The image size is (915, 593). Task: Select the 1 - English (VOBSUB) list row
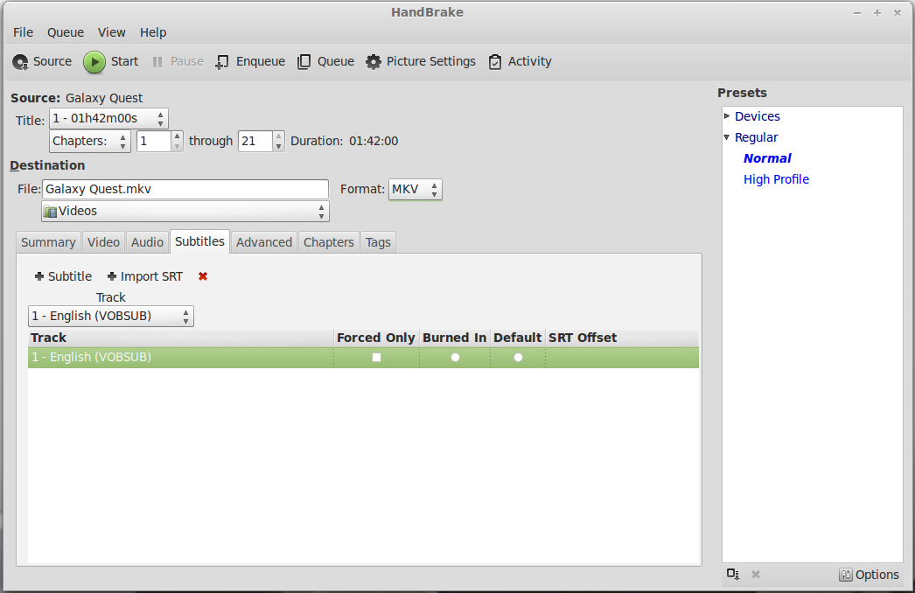click(x=363, y=357)
